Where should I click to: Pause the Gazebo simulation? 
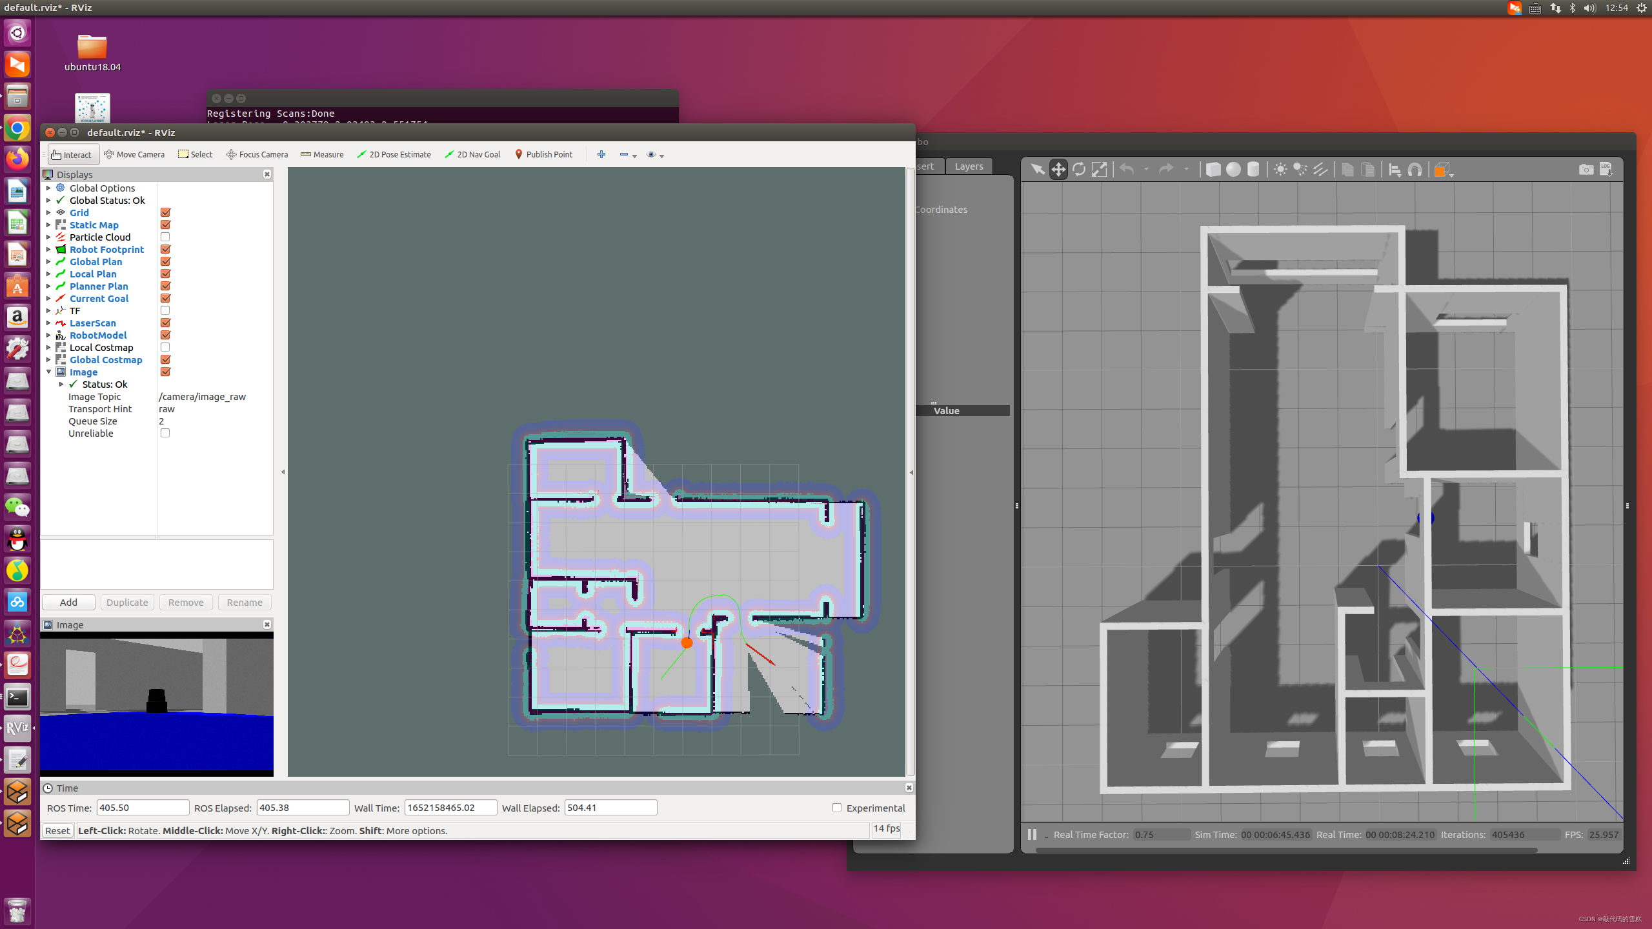(x=1032, y=834)
